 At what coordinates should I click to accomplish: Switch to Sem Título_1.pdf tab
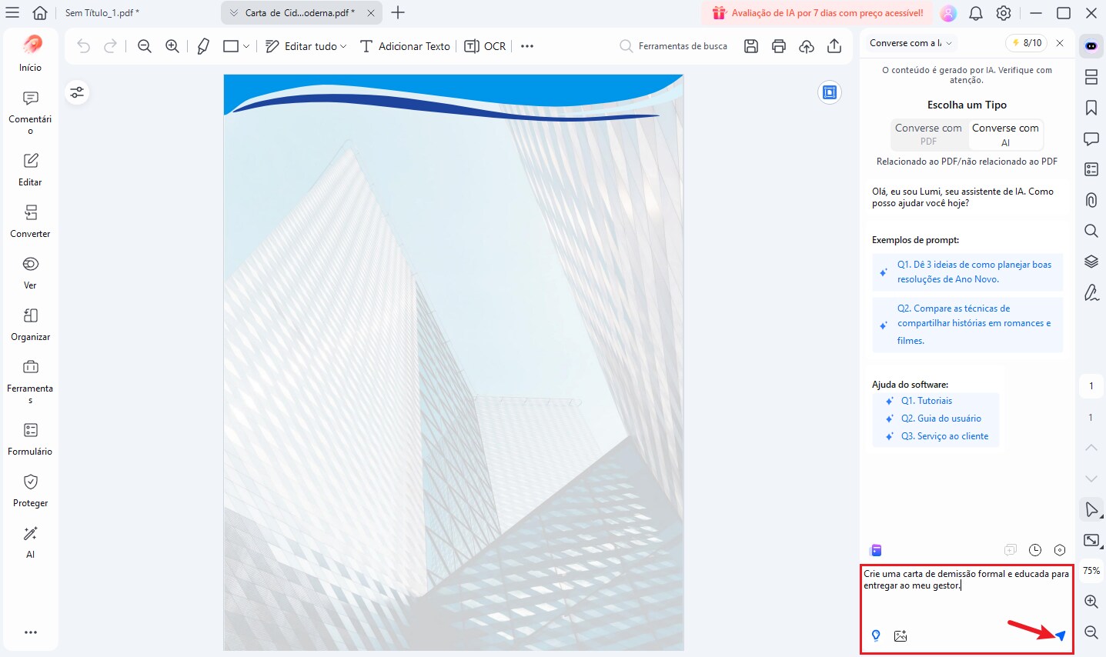coord(102,13)
